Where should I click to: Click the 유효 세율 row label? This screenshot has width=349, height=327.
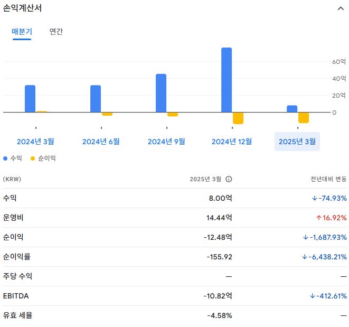(x=17, y=315)
